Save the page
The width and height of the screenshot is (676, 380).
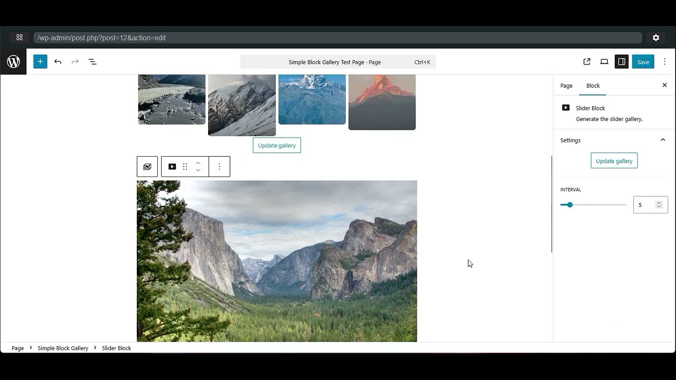(x=643, y=62)
